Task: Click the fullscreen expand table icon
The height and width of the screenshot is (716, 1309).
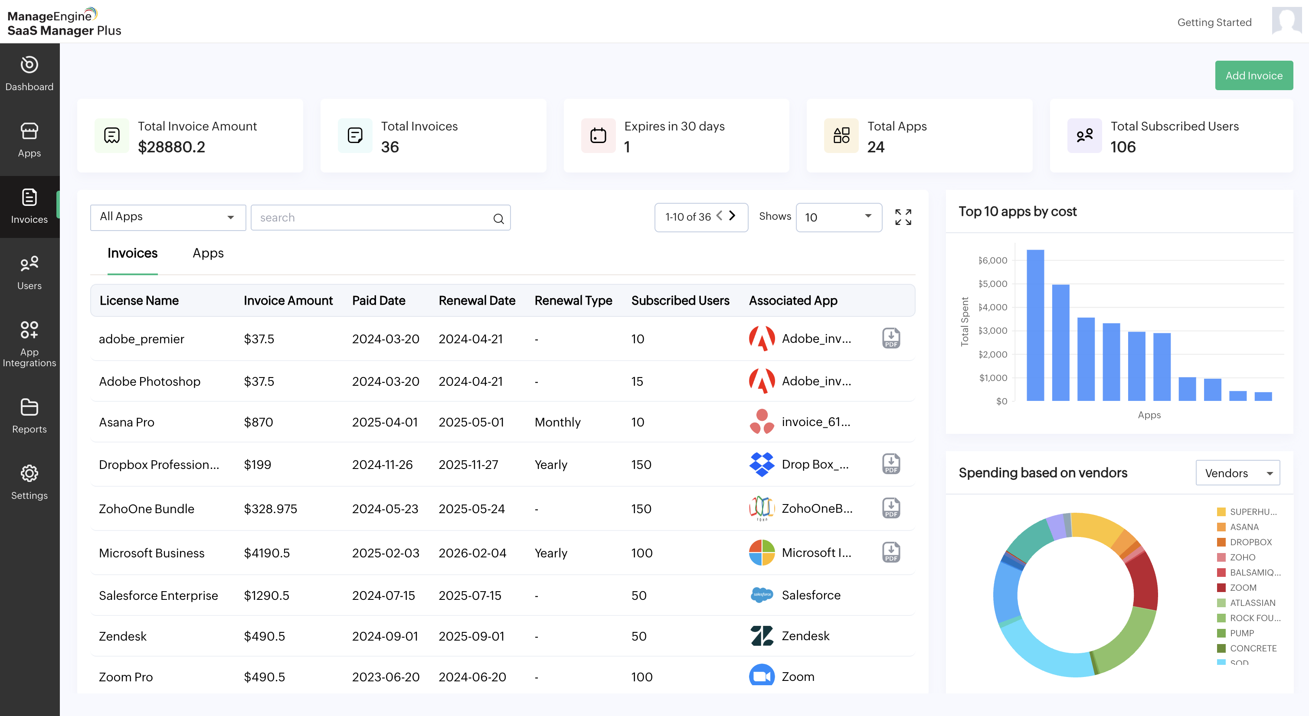Action: (x=903, y=217)
